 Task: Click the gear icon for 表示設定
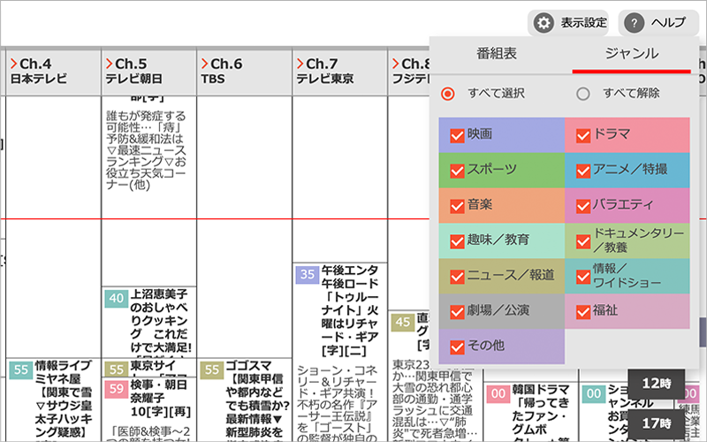[544, 23]
